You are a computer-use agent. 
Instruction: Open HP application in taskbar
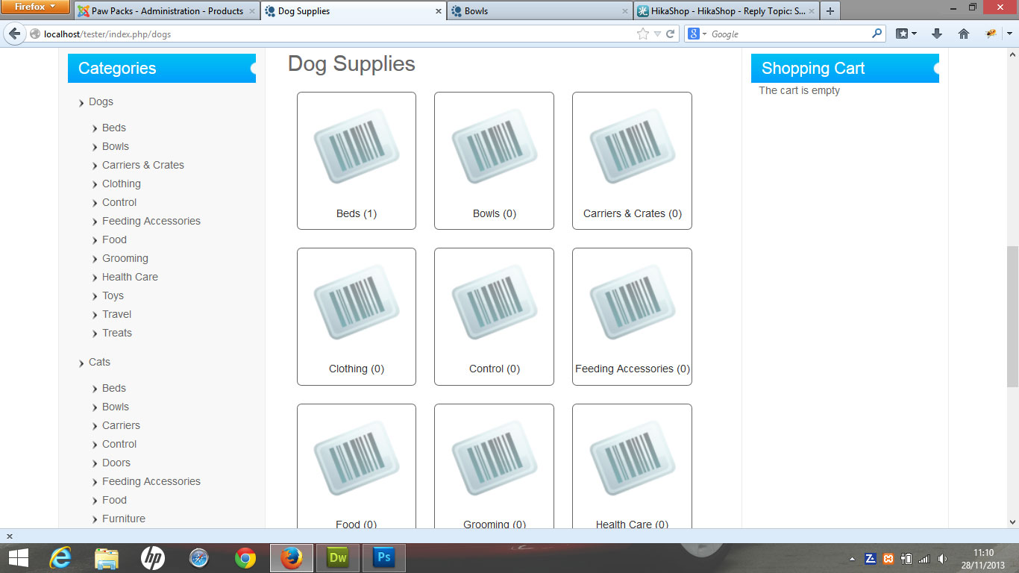152,558
